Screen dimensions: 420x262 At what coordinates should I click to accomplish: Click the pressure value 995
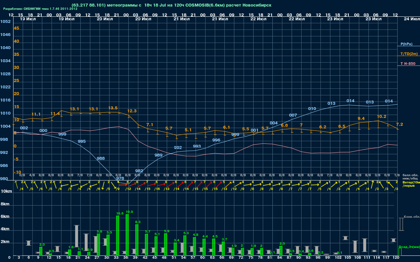[82, 141]
